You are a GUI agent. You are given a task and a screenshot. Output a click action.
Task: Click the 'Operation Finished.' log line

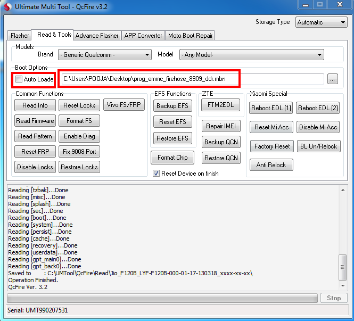[x=33, y=280]
